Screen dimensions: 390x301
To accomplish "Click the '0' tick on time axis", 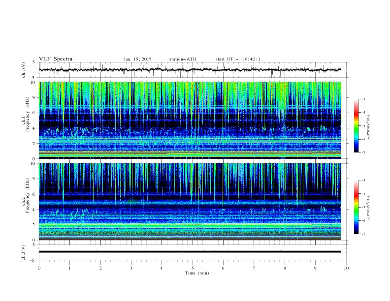I will tap(39, 268).
